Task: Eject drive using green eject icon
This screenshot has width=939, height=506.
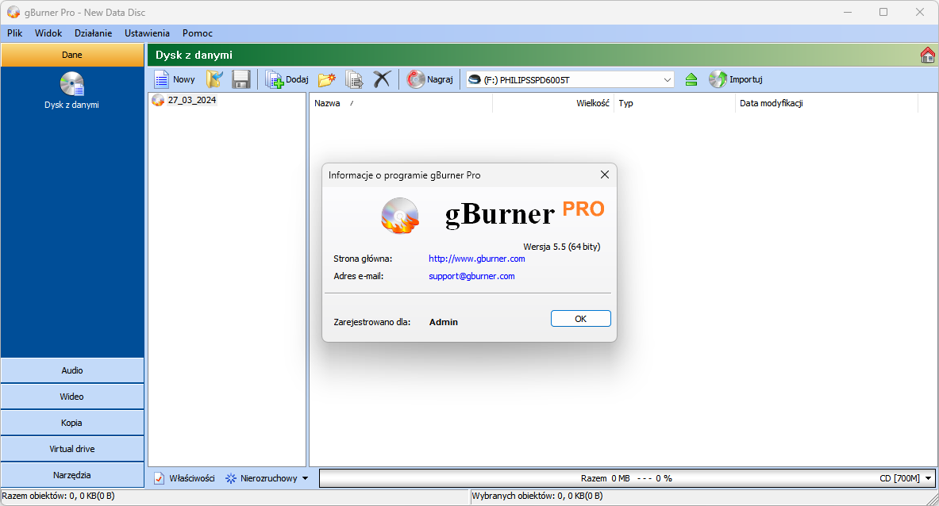Action: (691, 79)
